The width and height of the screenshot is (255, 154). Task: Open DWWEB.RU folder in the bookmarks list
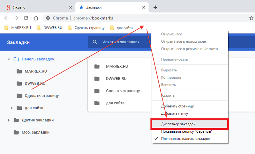coord(116,79)
